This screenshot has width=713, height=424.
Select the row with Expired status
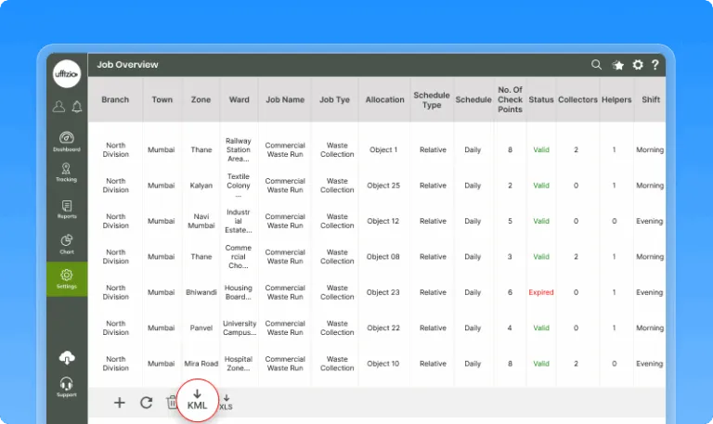coord(541,292)
